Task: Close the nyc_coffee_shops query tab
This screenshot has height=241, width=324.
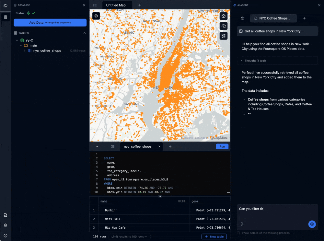Action: 159,146
